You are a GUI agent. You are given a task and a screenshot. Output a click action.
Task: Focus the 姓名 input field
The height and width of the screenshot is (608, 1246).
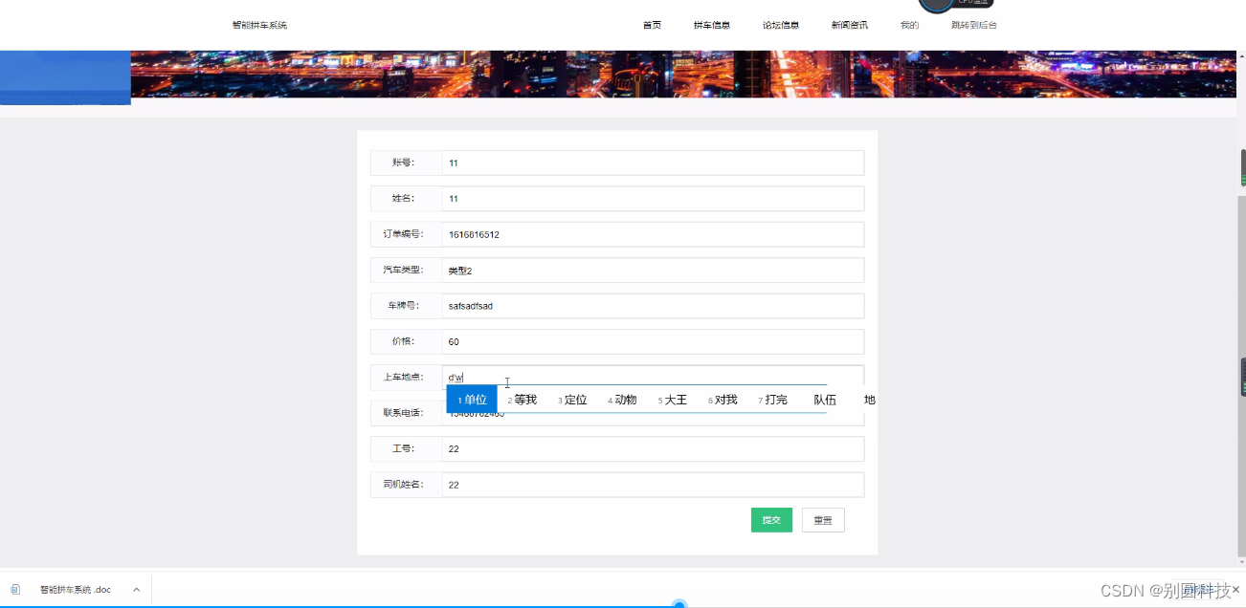(653, 199)
